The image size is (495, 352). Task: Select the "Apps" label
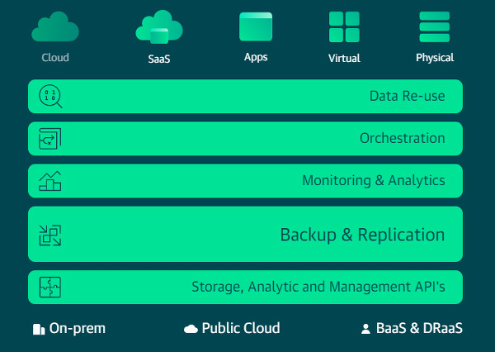[x=256, y=58]
